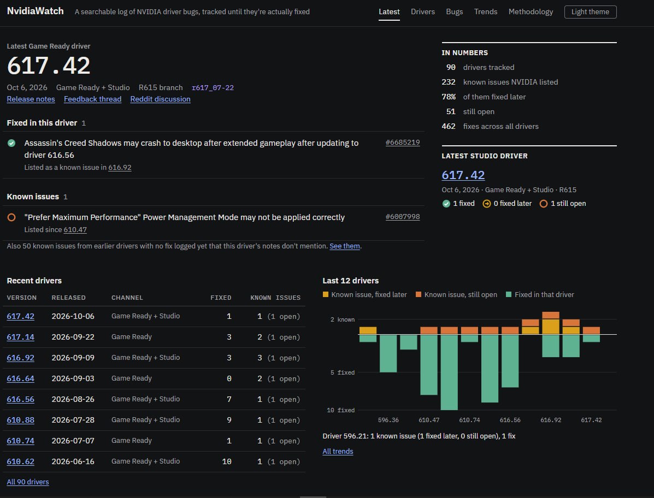This screenshot has width=654, height=498.
Task: Click 'See them' for earlier known issues
Action: (345, 246)
